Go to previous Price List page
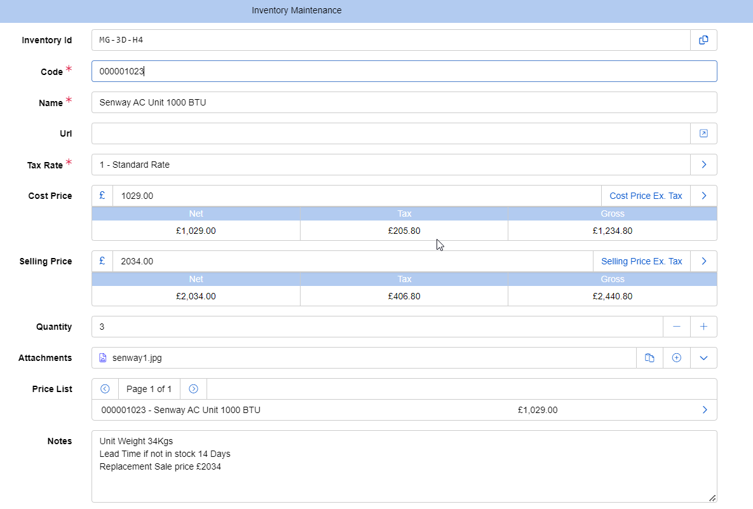The height and width of the screenshot is (509, 753). pyautogui.click(x=105, y=389)
